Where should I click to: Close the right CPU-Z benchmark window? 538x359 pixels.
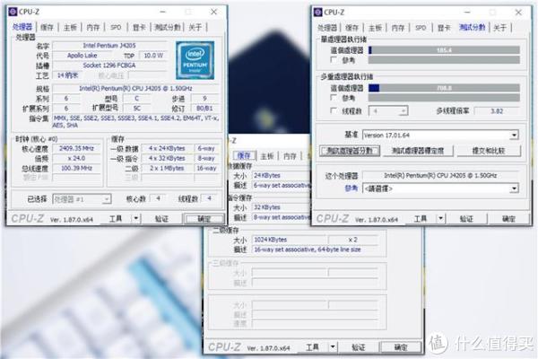point(518,13)
